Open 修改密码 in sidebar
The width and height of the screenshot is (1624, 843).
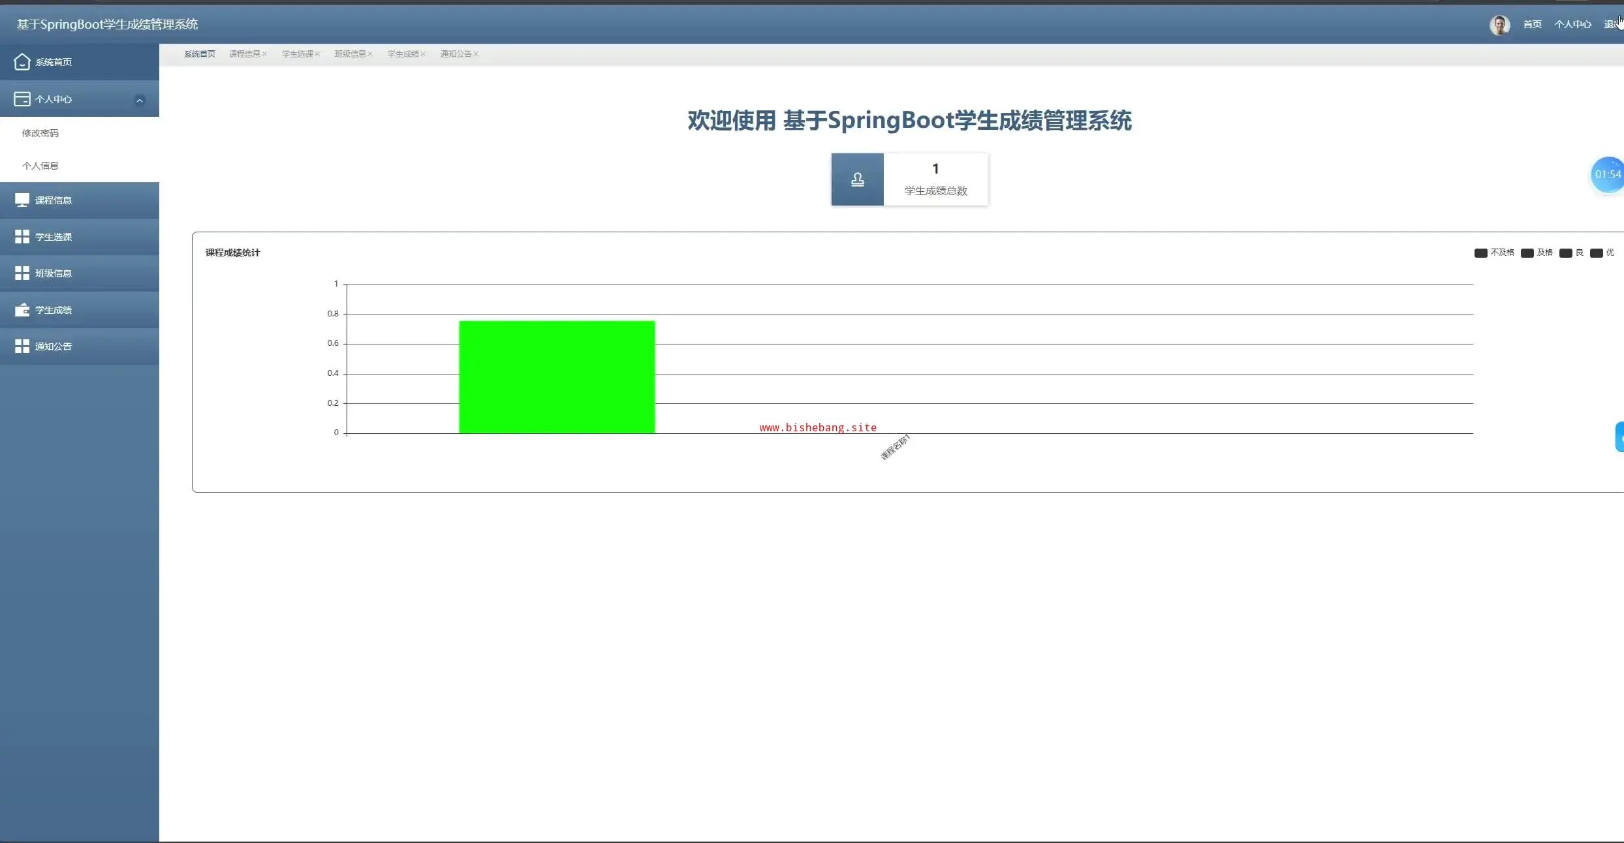click(40, 133)
